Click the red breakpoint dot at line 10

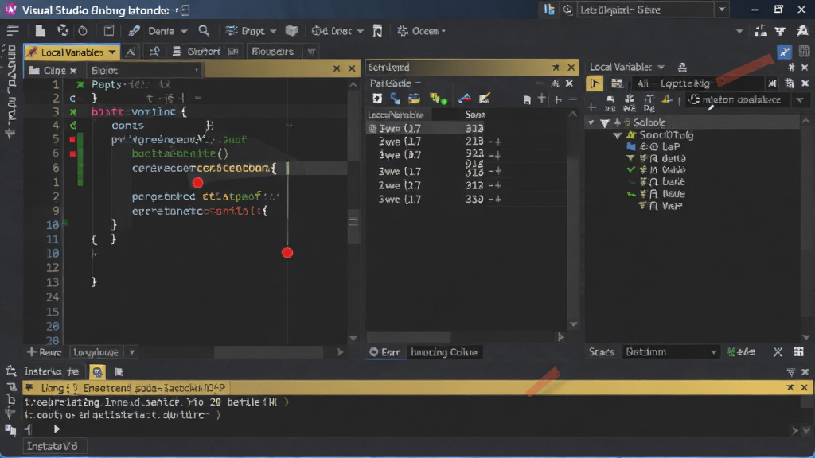(287, 252)
